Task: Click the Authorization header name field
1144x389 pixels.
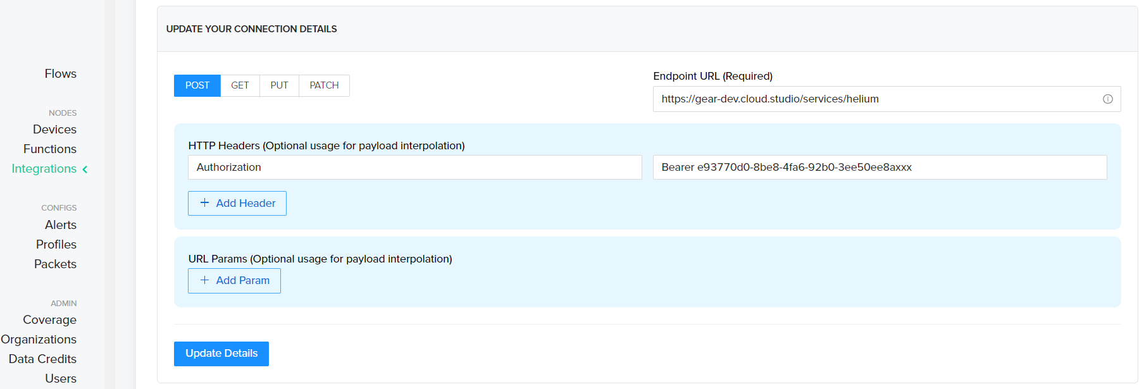Action: [x=414, y=168]
